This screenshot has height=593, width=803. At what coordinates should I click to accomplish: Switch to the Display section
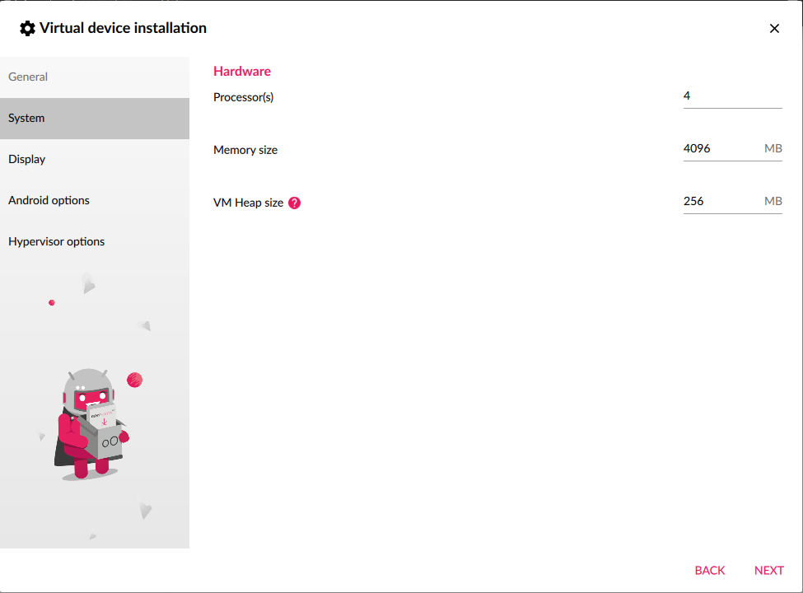coord(26,159)
